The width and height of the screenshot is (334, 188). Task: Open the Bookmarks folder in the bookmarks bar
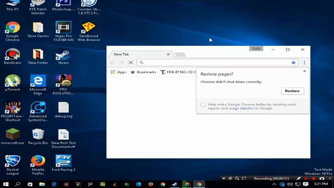(143, 72)
